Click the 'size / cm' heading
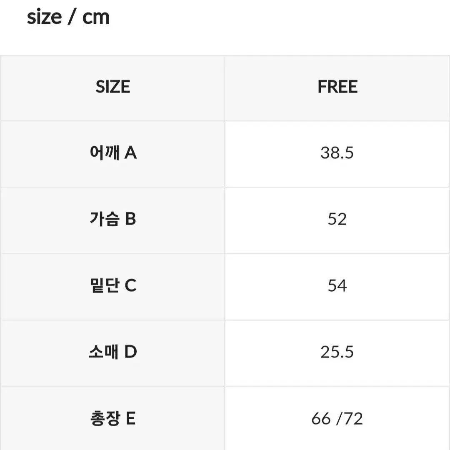 tap(68, 17)
